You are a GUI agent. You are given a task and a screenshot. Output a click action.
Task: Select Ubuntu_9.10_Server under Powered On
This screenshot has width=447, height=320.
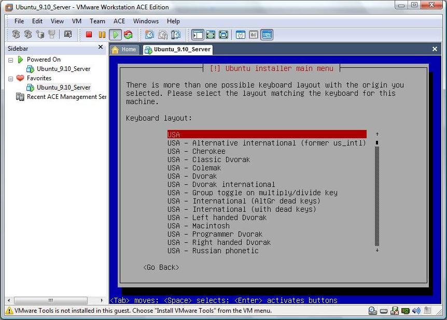(x=63, y=69)
